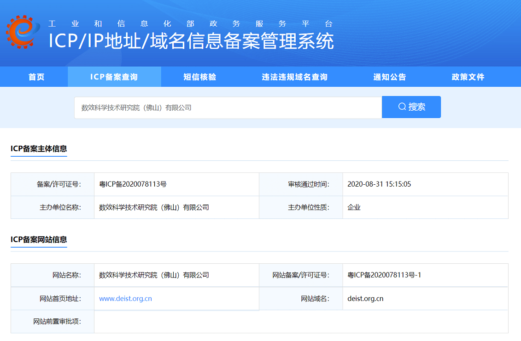The width and height of the screenshot is (521, 341).
Task: Click the 企业 entity type value
Action: (x=354, y=207)
